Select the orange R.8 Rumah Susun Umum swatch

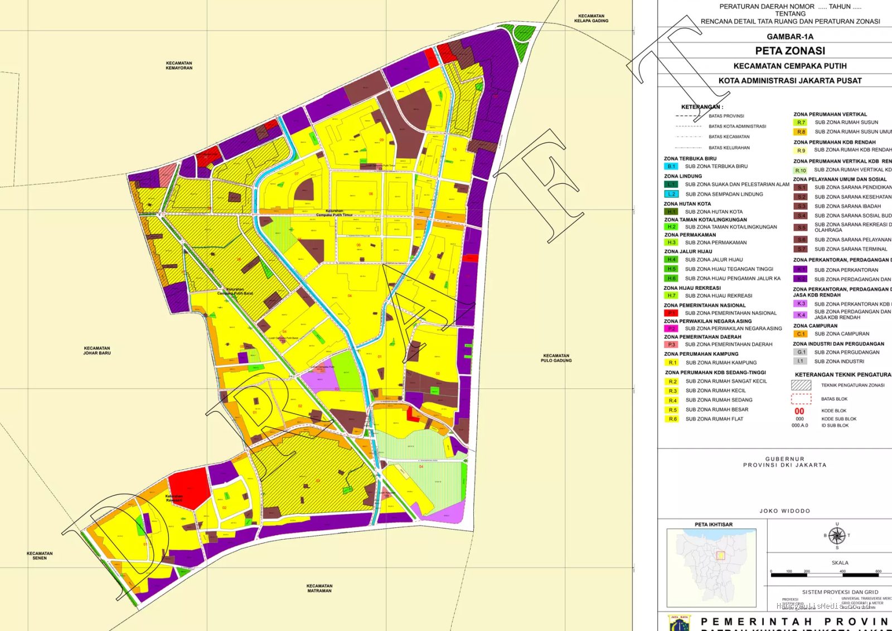point(801,132)
